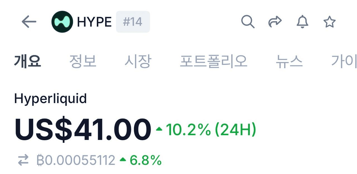357x174 pixels.
Task: Click the Hyperliquid HYPE logo icon
Action: click(x=62, y=22)
